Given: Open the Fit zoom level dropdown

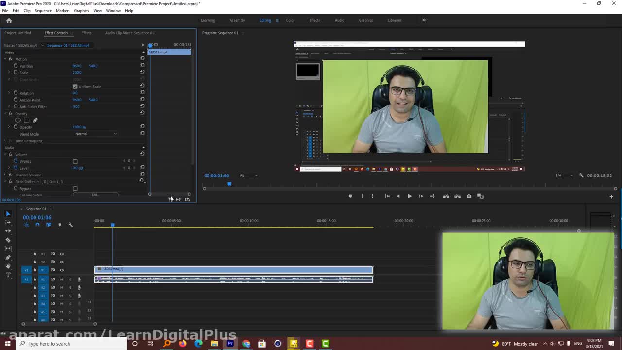Looking at the screenshot, I should (248, 175).
